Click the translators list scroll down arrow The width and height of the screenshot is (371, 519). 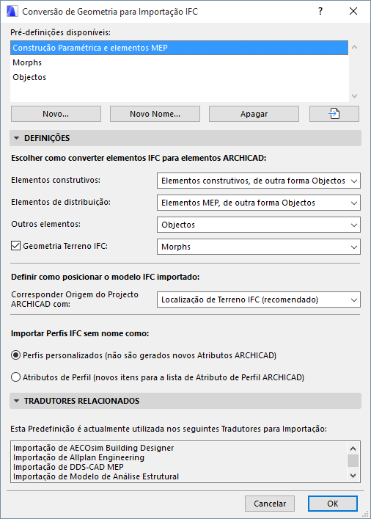coord(353,476)
